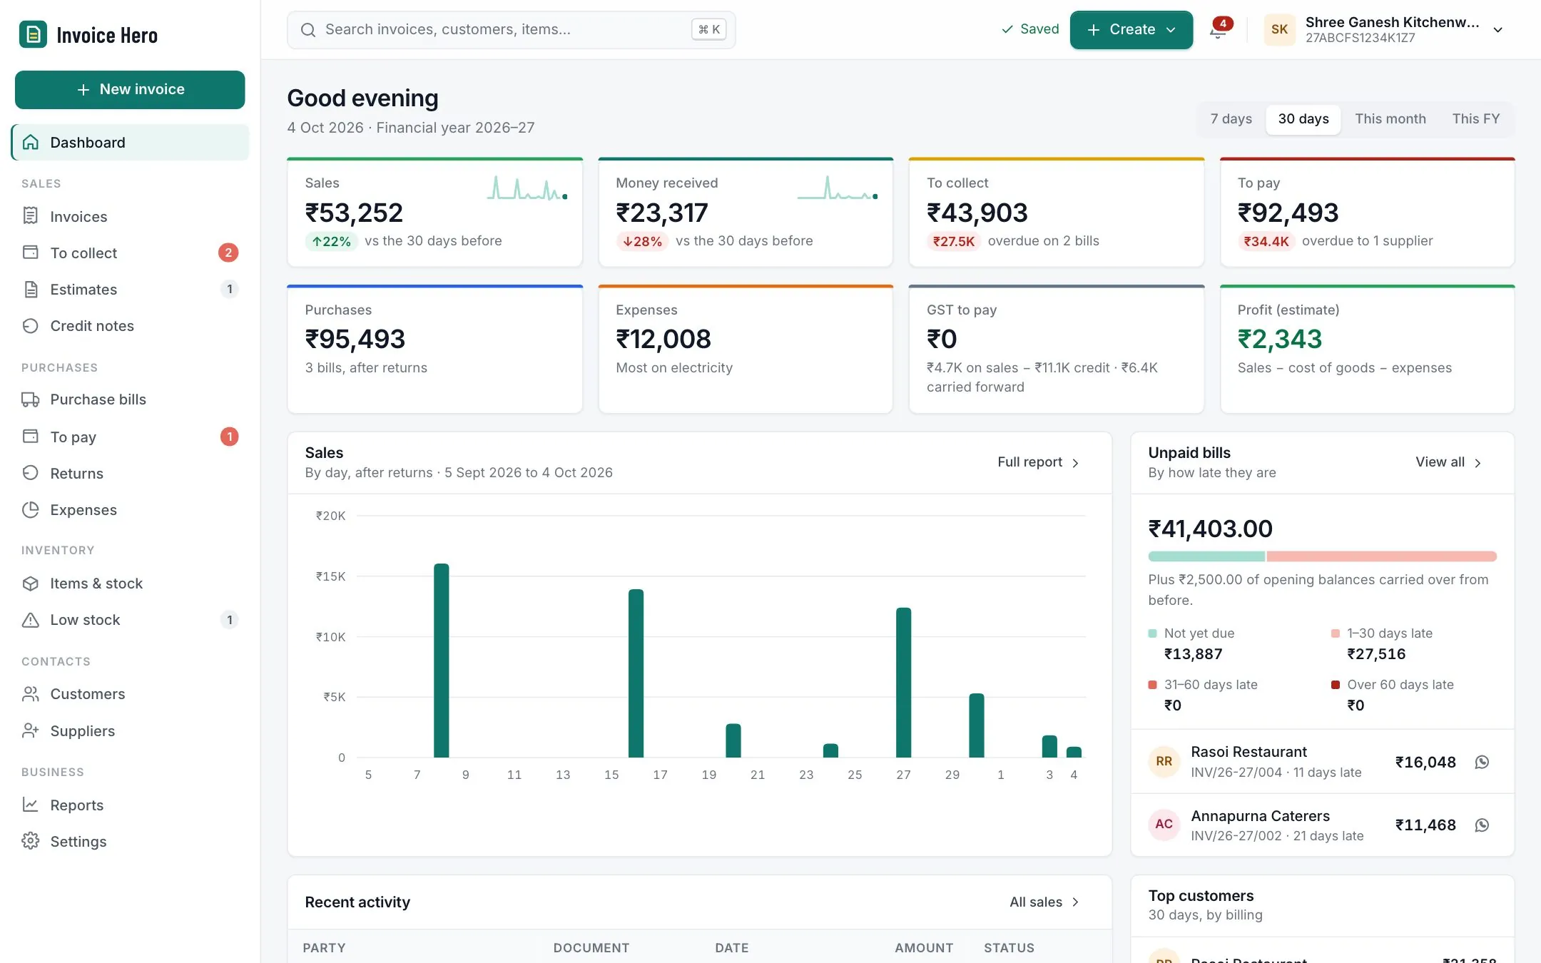Send WhatsApp reminder to Rasoi Restaurant
Viewport: 1541px width, 963px height.
point(1482,762)
